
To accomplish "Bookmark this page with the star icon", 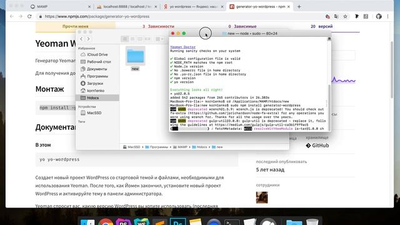I will pyautogui.click(x=345, y=16).
